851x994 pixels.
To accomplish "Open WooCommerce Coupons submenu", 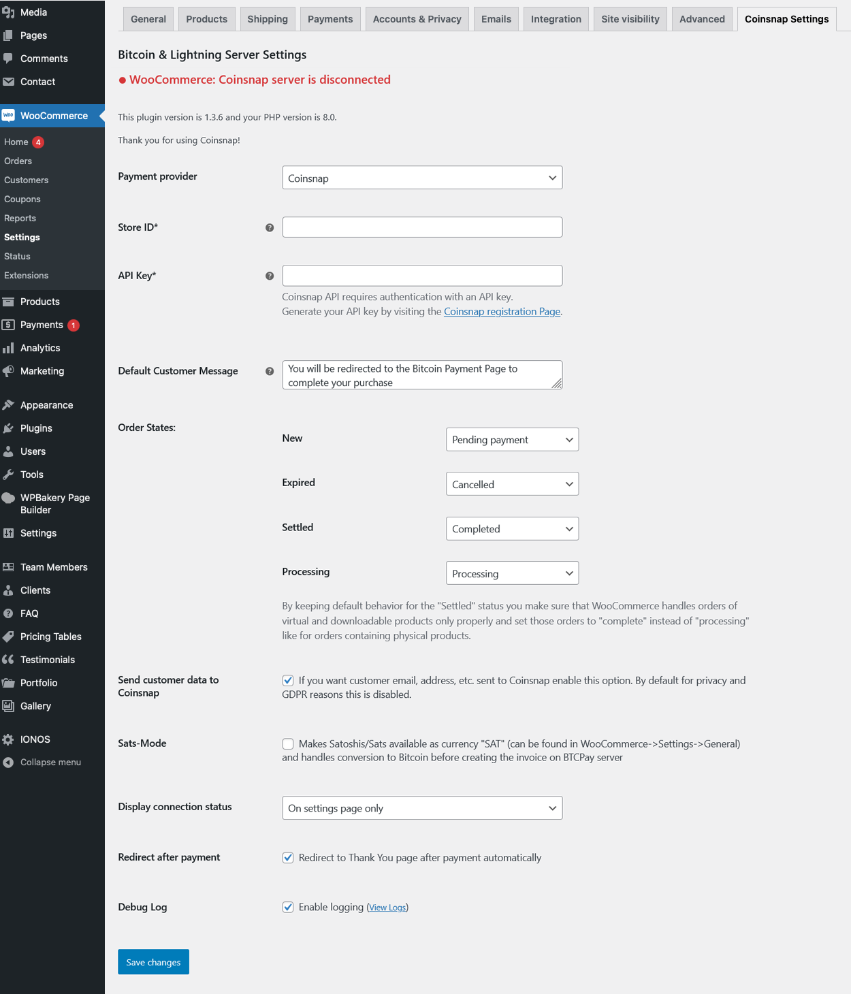I will click(22, 199).
